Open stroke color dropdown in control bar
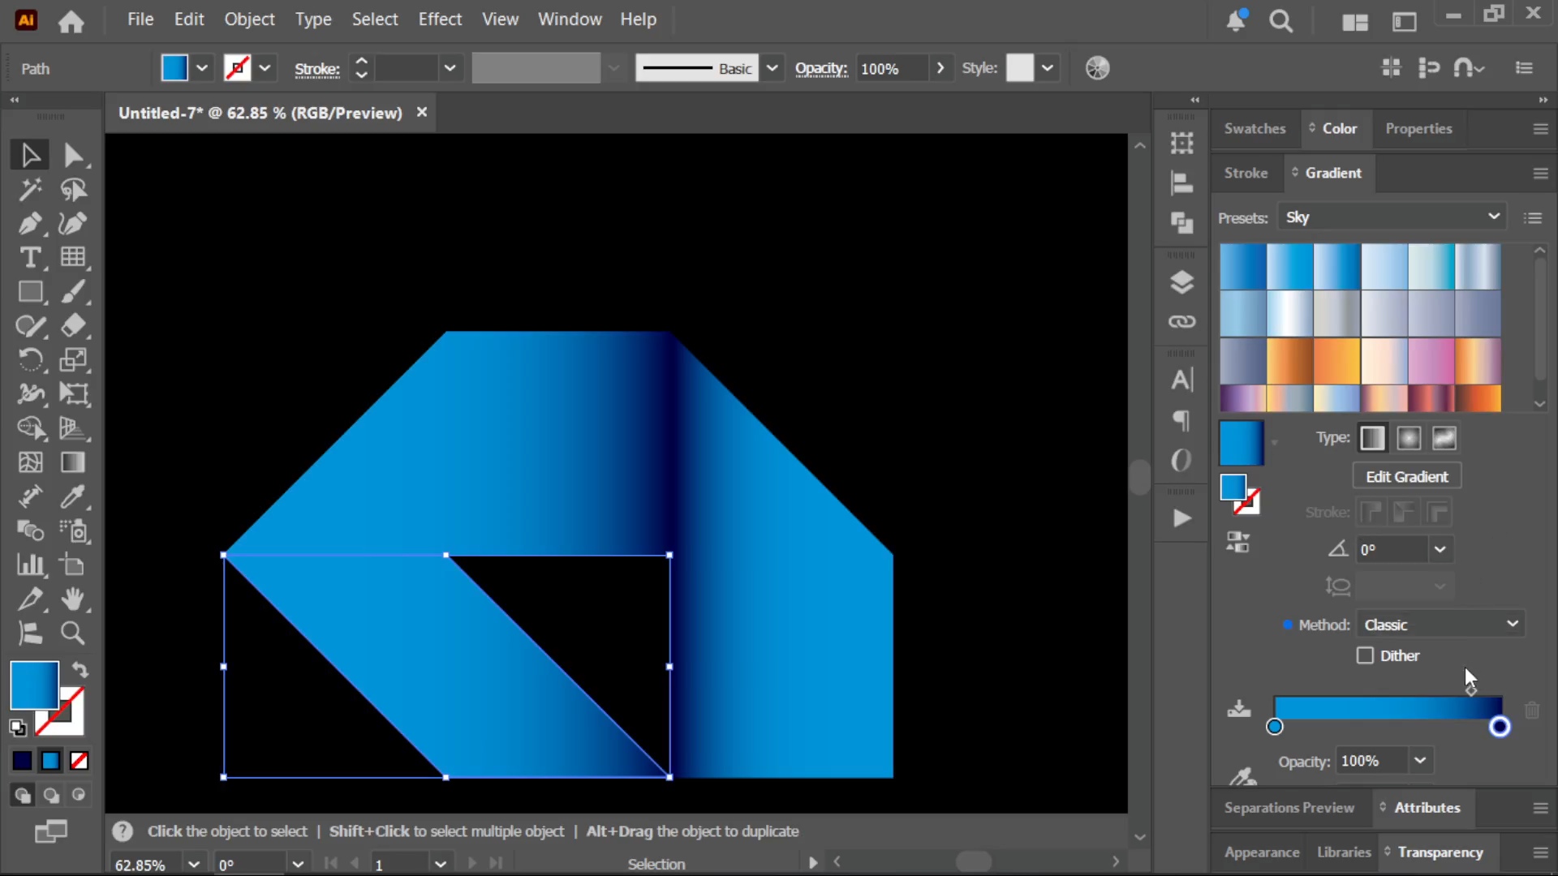 coord(265,69)
